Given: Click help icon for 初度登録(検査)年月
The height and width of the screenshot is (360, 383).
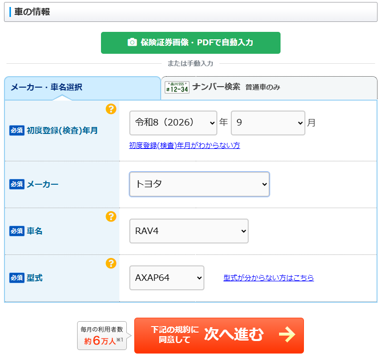Looking at the screenshot, I should [x=111, y=109].
